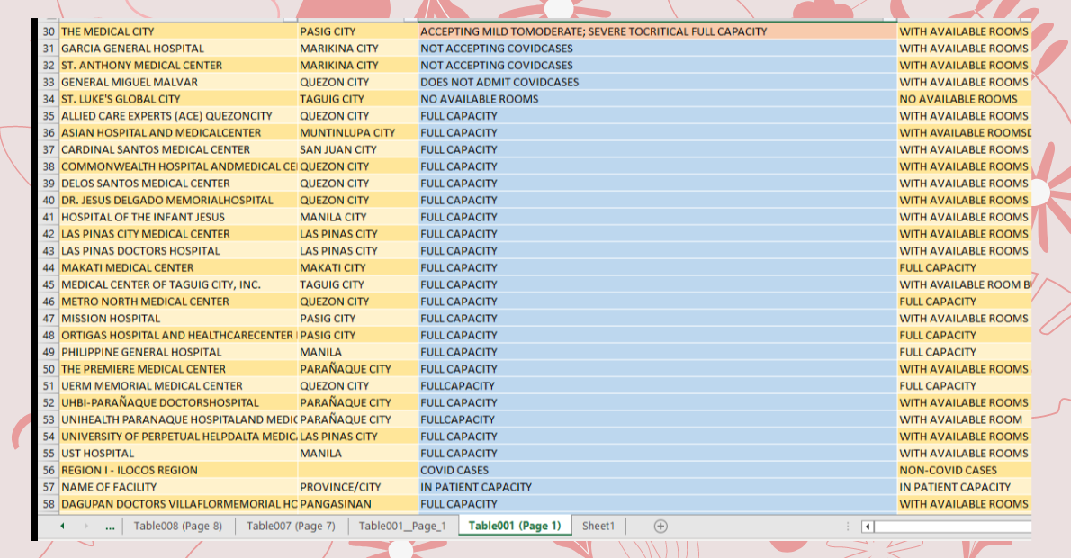Click HOSPITAL OF THE INFANT JESUS cell
Screen dimensions: 1071x558
(178, 217)
